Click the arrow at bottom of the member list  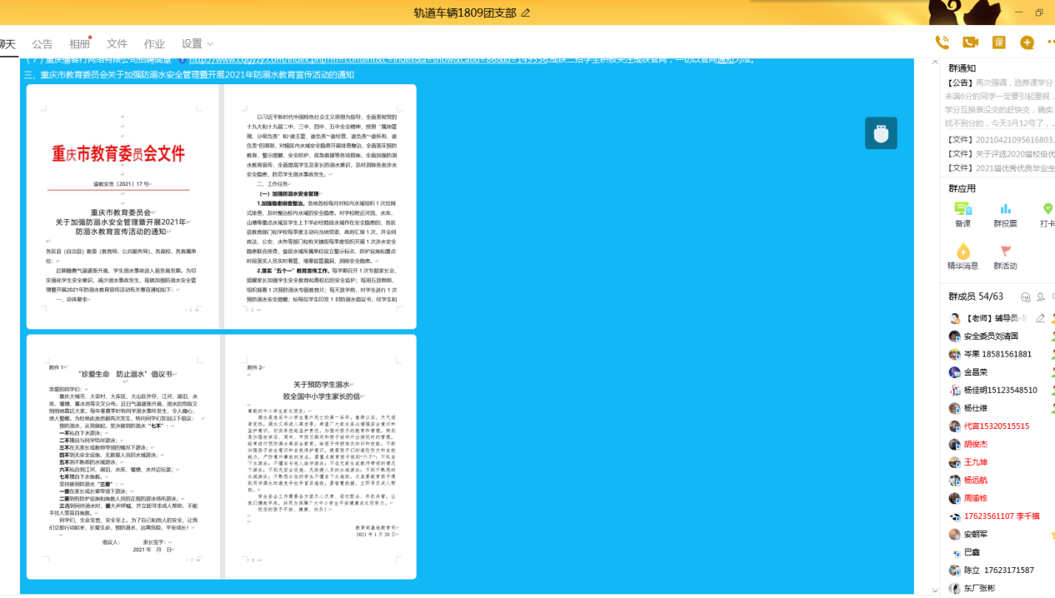click(x=935, y=590)
